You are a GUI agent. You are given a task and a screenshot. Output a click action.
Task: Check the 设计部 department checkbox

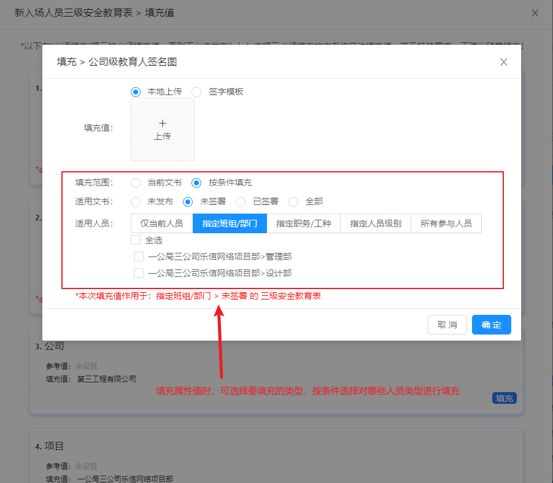(139, 273)
